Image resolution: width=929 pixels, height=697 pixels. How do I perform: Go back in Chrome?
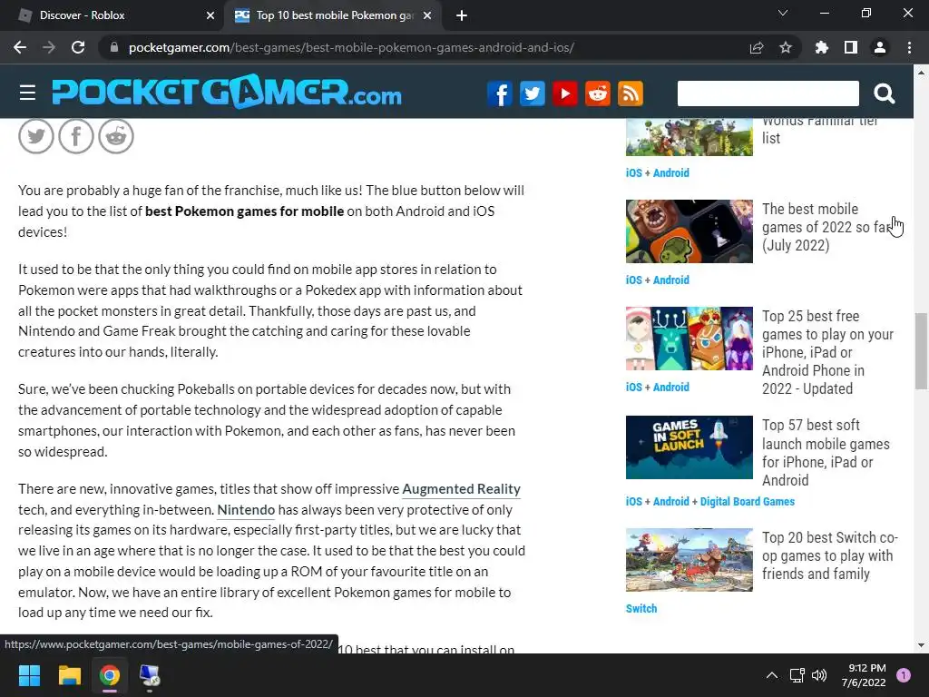click(20, 47)
